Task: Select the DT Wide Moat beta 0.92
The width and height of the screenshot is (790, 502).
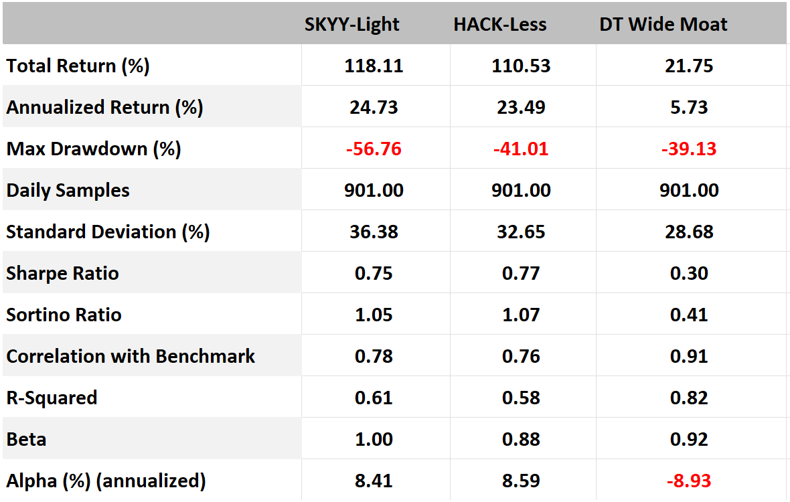Action: (x=689, y=439)
